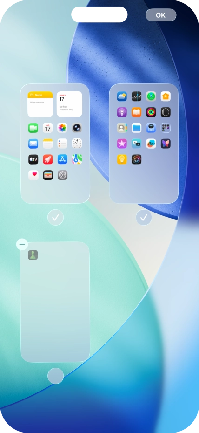Tap the Settings gear icon
This screenshot has height=433, width=199.
point(62,175)
